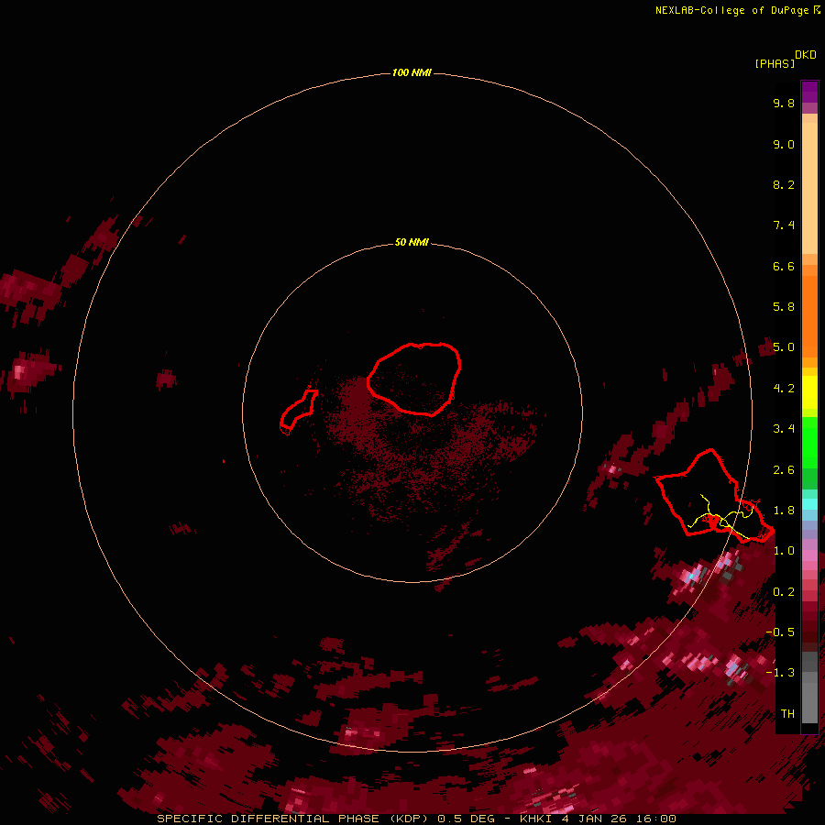825x825 pixels.
Task: Pick the pink segment of the color bar
Action: (809, 555)
